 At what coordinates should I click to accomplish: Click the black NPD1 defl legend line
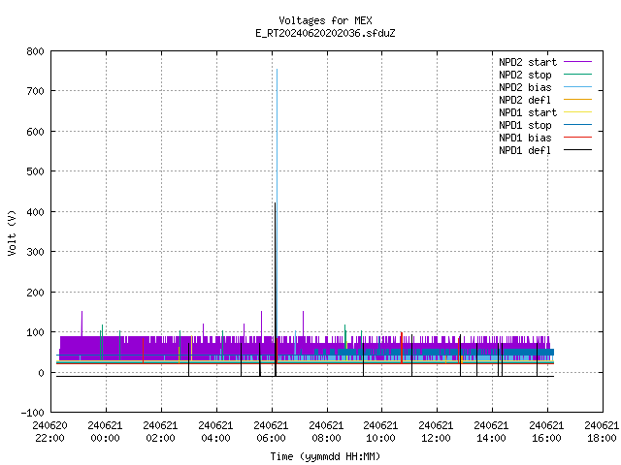(577, 150)
